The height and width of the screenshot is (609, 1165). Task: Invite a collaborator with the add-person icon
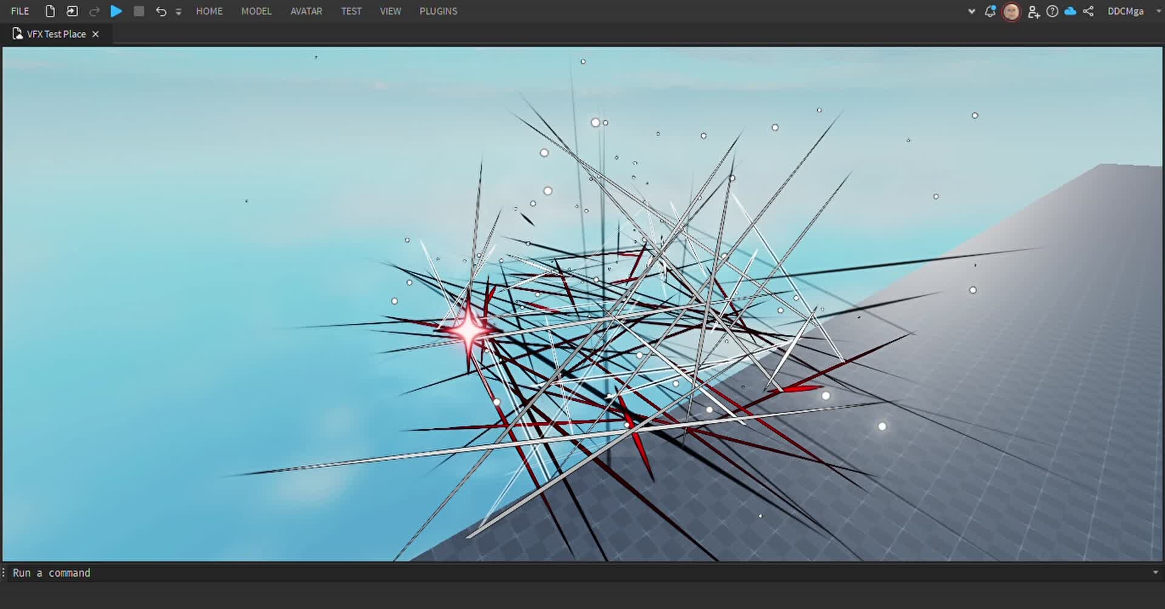point(1033,11)
